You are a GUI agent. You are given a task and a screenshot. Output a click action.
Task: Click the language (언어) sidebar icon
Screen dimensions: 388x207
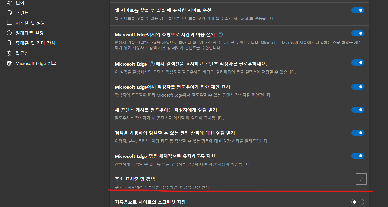tap(9, 3)
